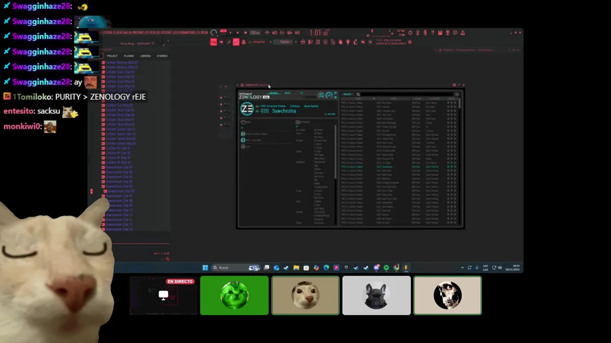The height and width of the screenshot is (343, 611).
Task: Select previous preset with up arrow
Action: [257, 107]
